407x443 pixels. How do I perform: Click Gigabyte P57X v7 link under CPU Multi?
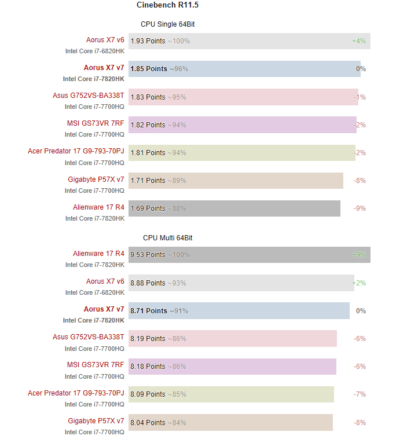pos(95,421)
